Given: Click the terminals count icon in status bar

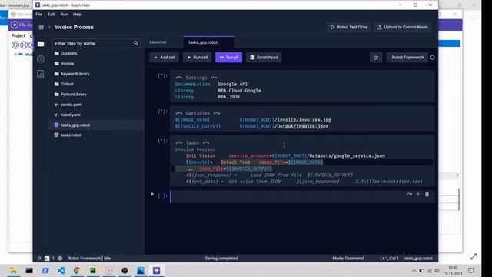Looking at the screenshot, I should click(47, 259).
